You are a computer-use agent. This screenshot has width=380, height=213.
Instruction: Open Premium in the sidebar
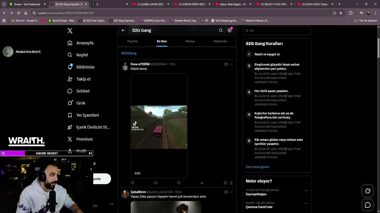80,139
